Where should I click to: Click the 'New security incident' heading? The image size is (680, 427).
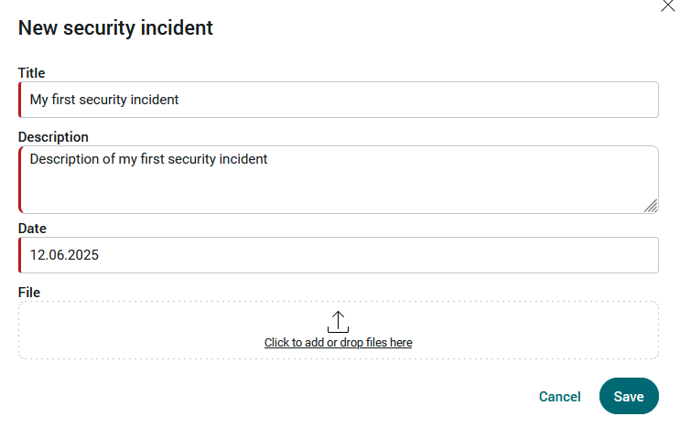click(115, 28)
